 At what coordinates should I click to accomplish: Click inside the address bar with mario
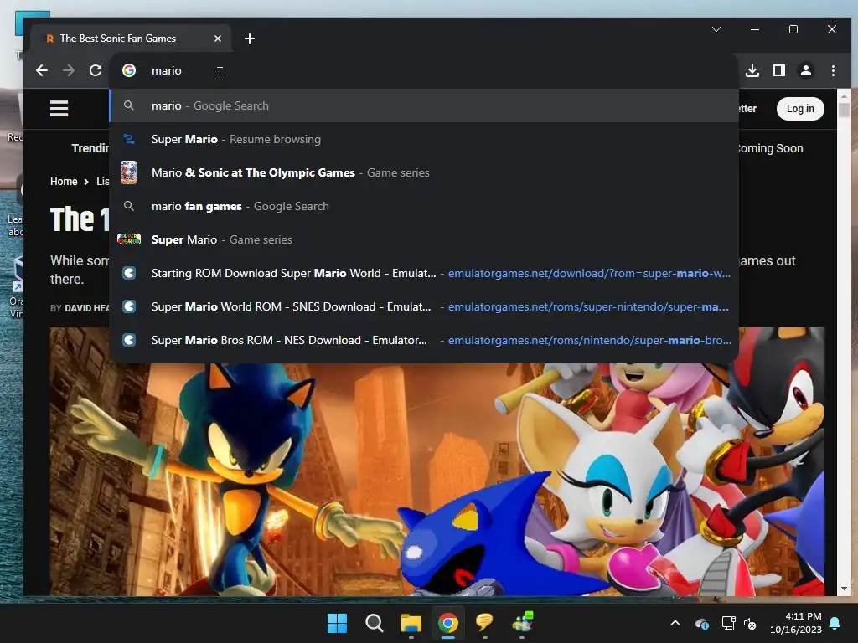click(x=424, y=70)
